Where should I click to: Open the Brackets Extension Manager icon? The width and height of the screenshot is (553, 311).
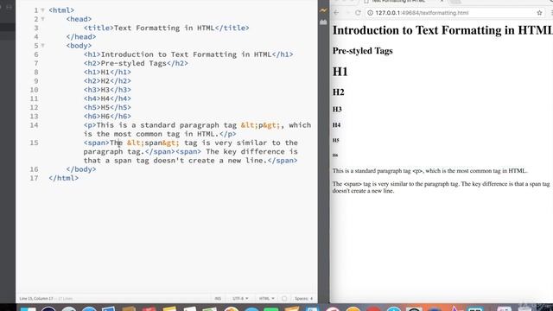(x=323, y=22)
